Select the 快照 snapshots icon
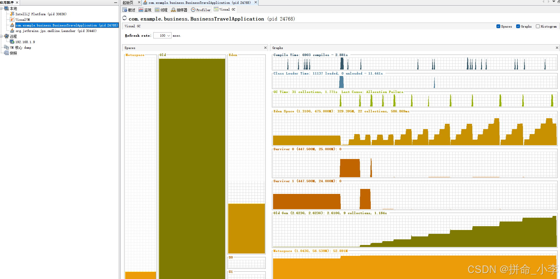 click(6, 53)
